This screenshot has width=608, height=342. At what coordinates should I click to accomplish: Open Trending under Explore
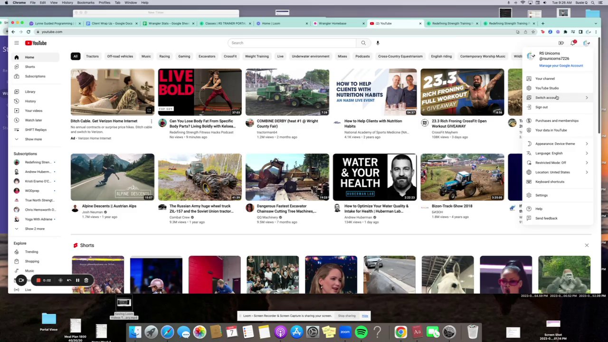point(36,251)
